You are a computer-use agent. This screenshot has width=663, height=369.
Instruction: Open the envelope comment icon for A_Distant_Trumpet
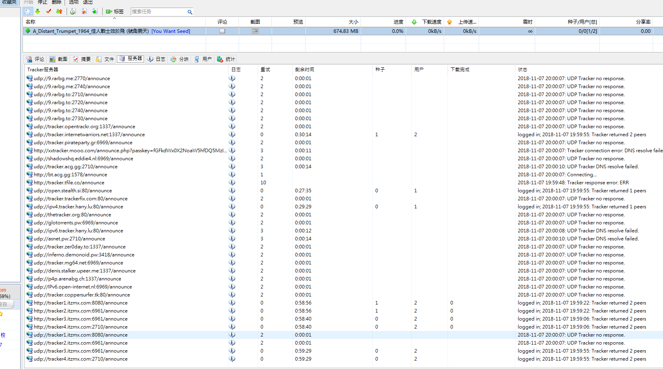(x=222, y=31)
